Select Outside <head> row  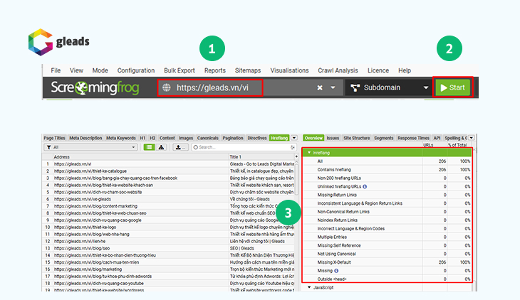(387, 279)
